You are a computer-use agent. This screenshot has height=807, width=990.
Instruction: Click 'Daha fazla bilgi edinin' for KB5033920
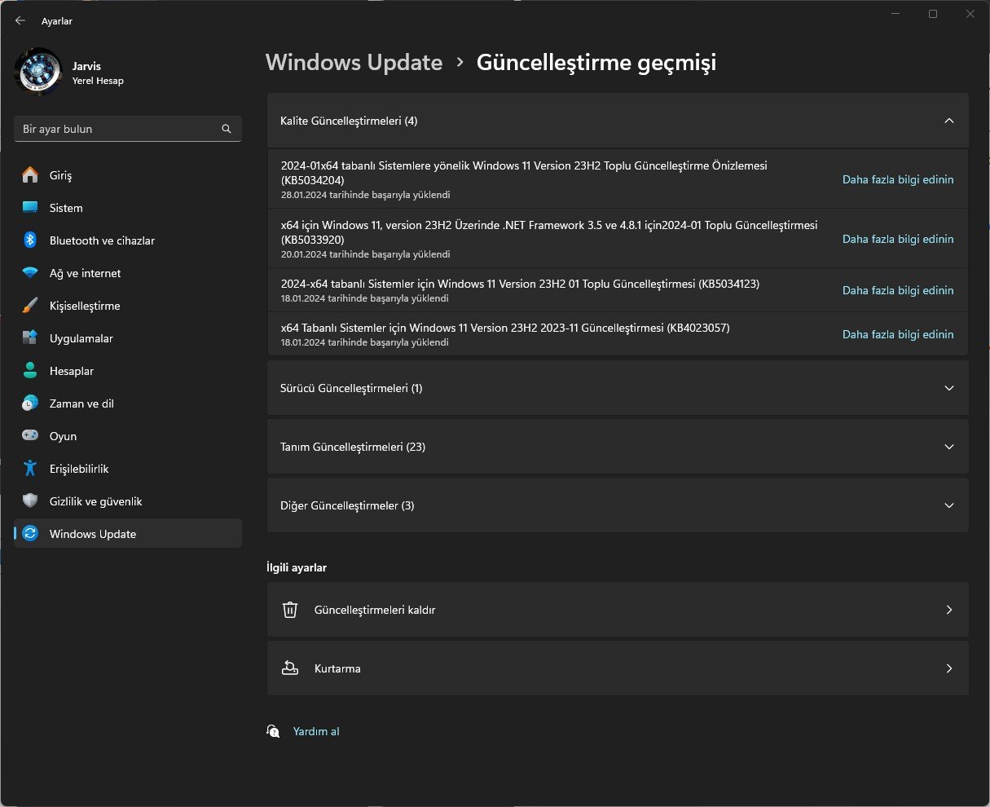898,239
